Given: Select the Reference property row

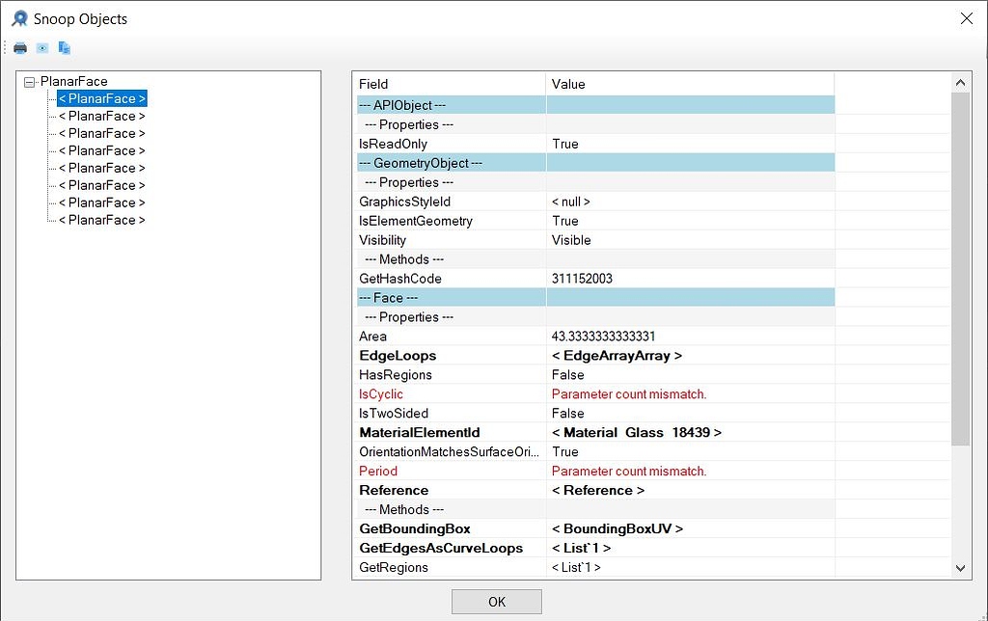Looking at the screenshot, I should pos(393,490).
